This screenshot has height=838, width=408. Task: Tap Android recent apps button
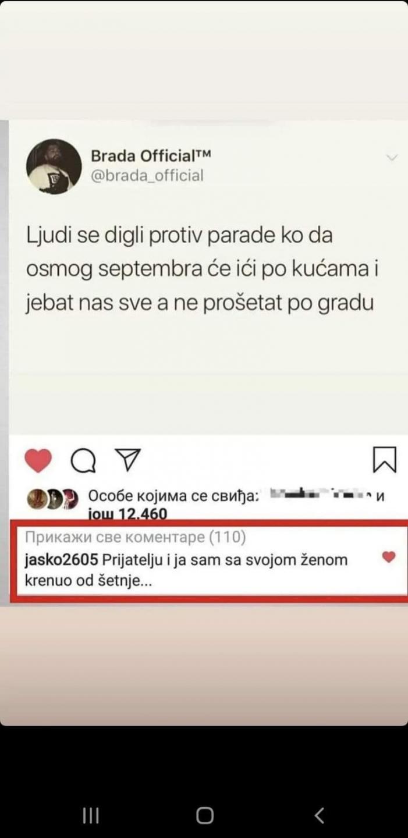click(x=91, y=816)
